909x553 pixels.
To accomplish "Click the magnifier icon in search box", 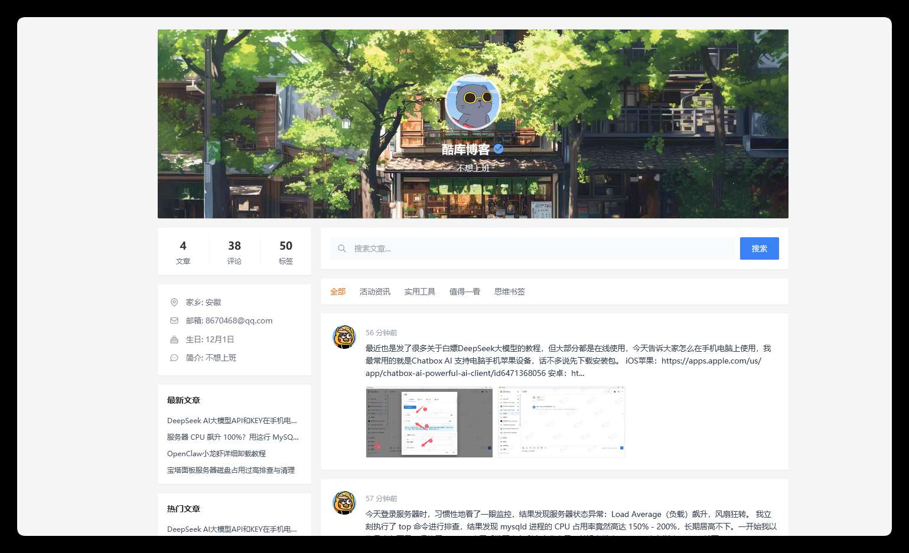I will point(341,248).
